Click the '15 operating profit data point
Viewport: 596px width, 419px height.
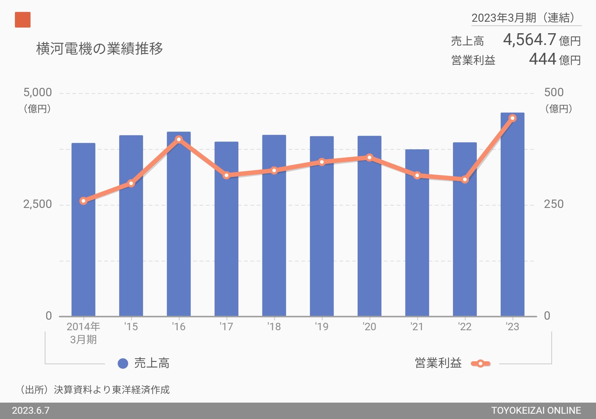point(131,183)
